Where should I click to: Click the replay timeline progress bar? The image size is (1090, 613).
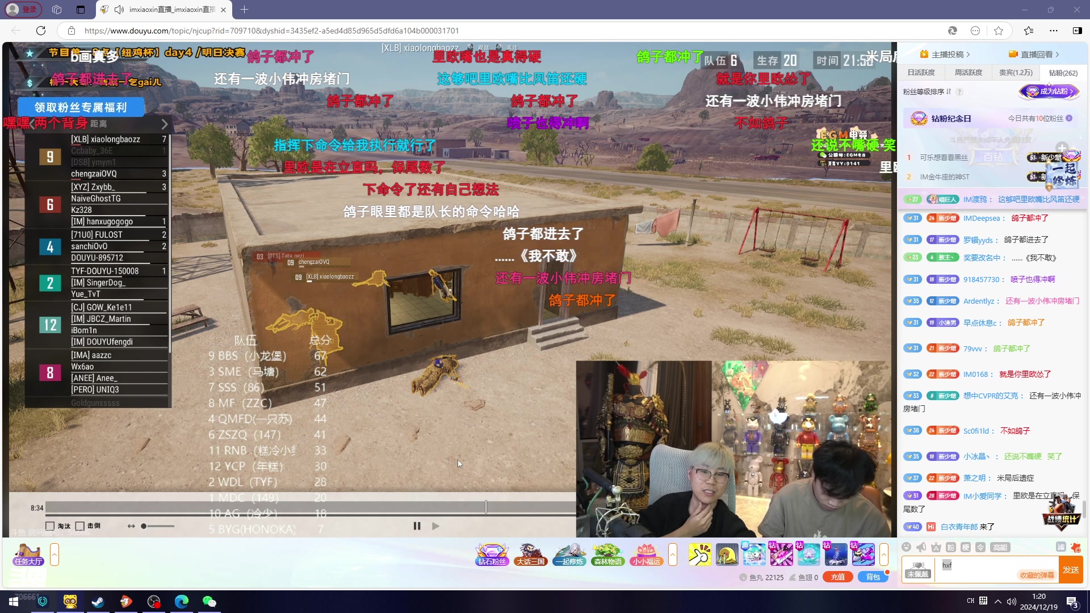coord(284,507)
